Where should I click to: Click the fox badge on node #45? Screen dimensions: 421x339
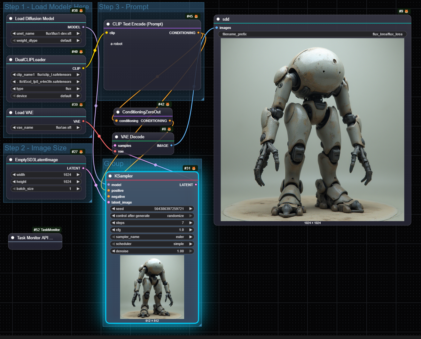(x=196, y=16)
